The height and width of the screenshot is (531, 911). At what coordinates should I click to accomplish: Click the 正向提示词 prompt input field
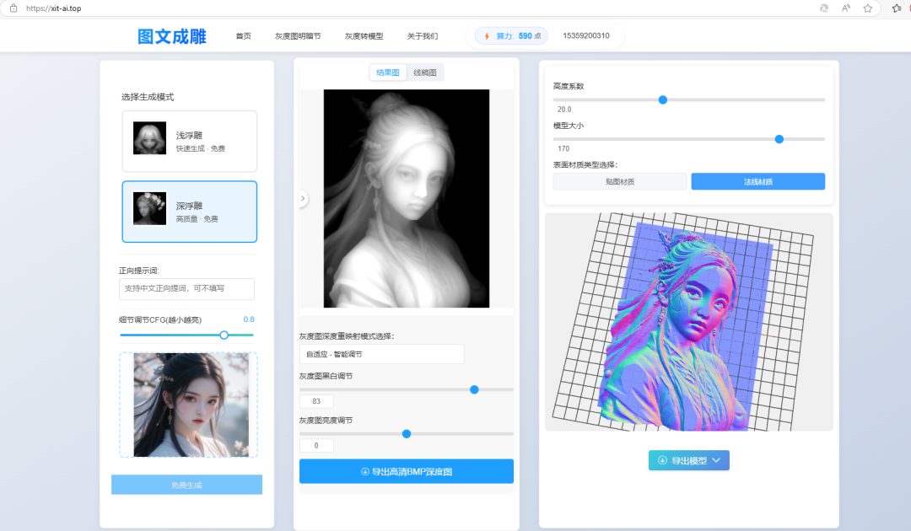pos(186,288)
